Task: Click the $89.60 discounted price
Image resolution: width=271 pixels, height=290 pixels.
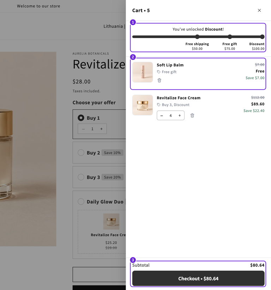Action: tap(258, 104)
